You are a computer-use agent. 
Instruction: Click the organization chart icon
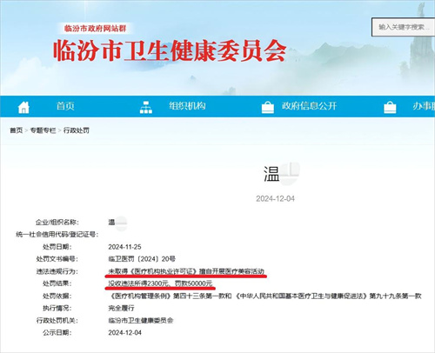coord(146,107)
